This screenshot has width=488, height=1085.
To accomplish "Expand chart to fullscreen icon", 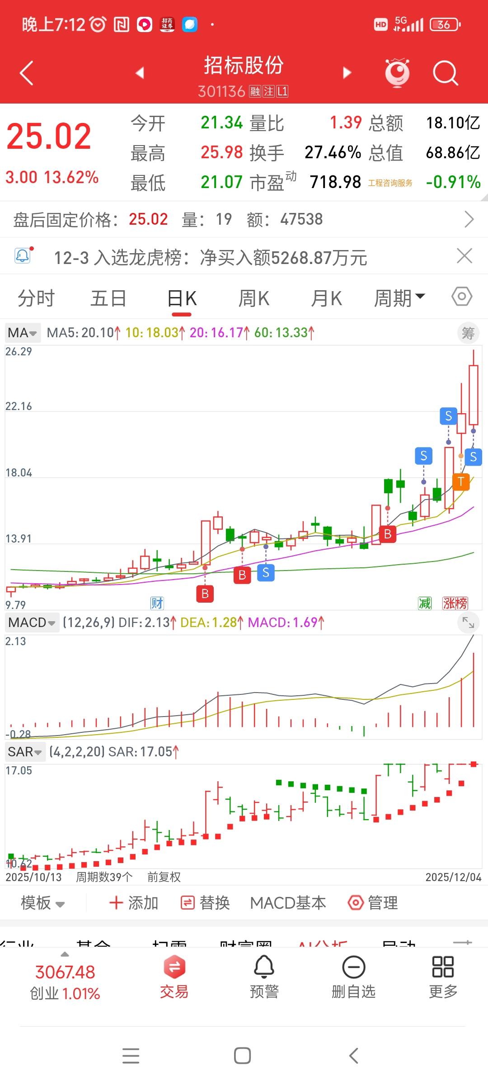I will (x=468, y=623).
